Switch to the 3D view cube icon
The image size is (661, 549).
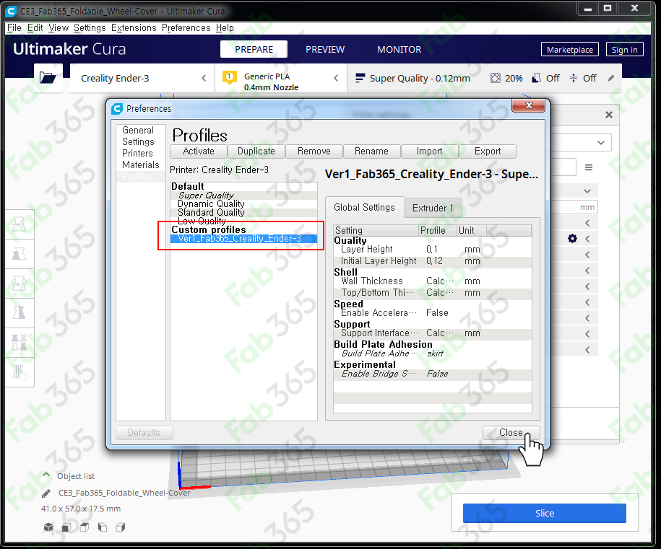click(x=48, y=527)
